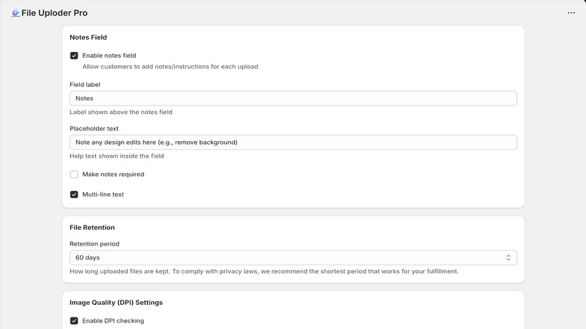Click the Retention period dropdown arrows
Viewport: 586px width, 329px height.
pyautogui.click(x=508, y=258)
